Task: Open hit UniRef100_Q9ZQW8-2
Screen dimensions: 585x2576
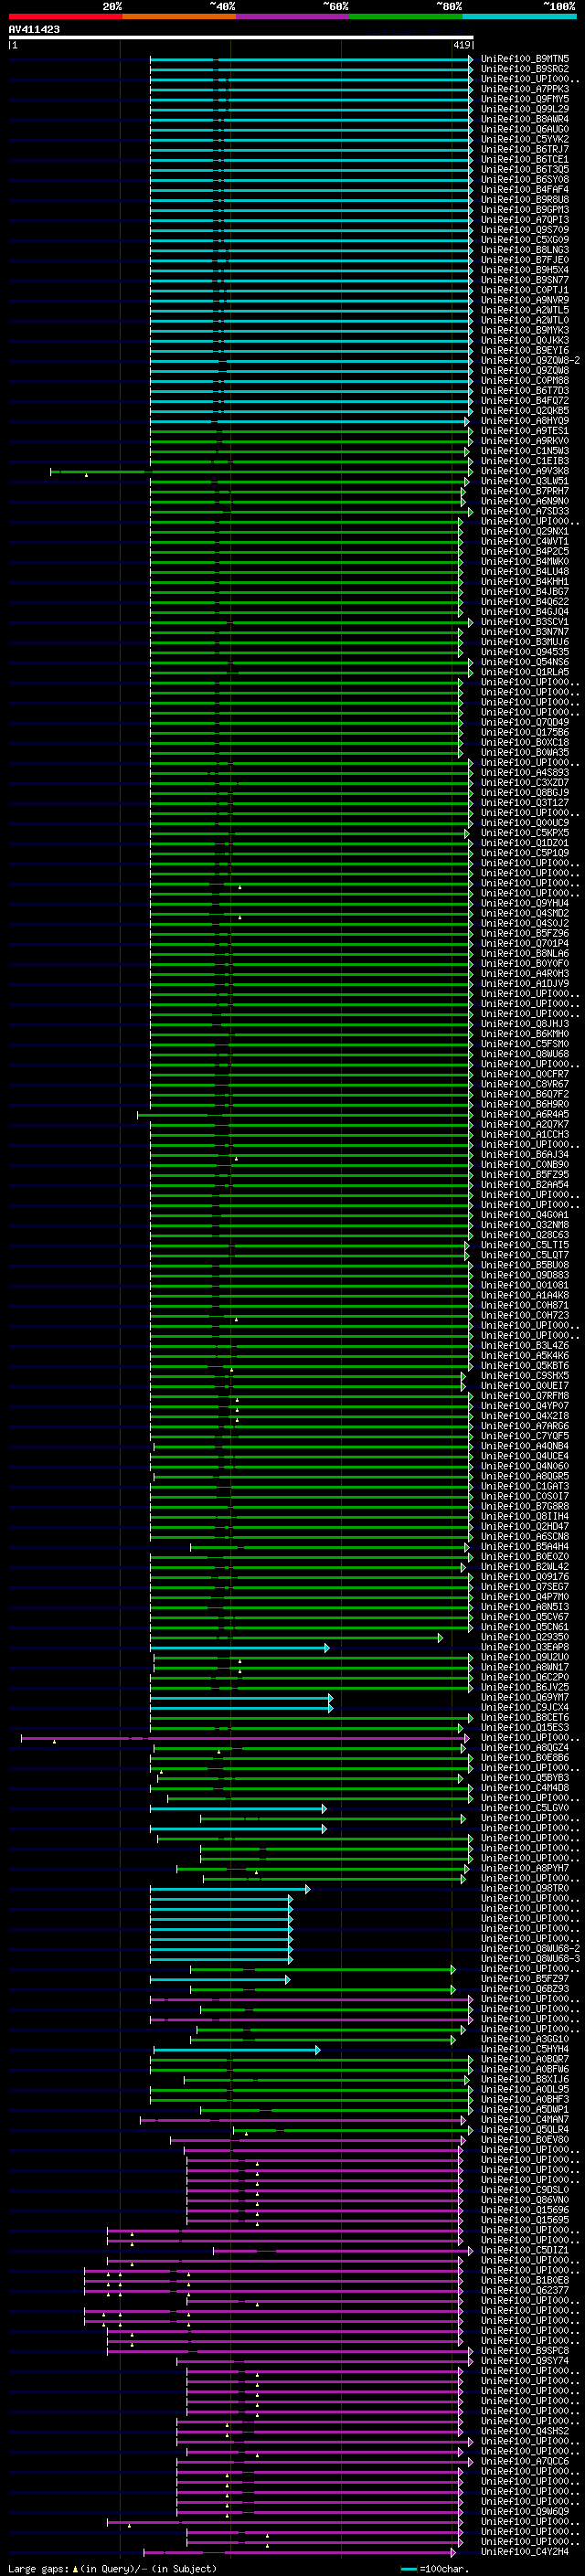Action: click(x=530, y=360)
